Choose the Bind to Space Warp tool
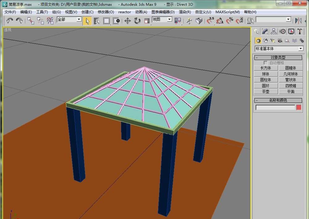This screenshot has height=219, width=309. click(50, 21)
